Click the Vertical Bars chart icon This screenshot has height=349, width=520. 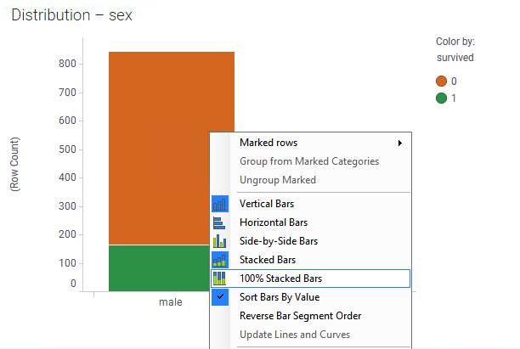click(220, 204)
